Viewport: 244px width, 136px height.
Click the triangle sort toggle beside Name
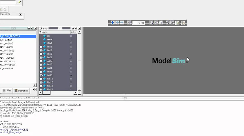click(40, 32)
